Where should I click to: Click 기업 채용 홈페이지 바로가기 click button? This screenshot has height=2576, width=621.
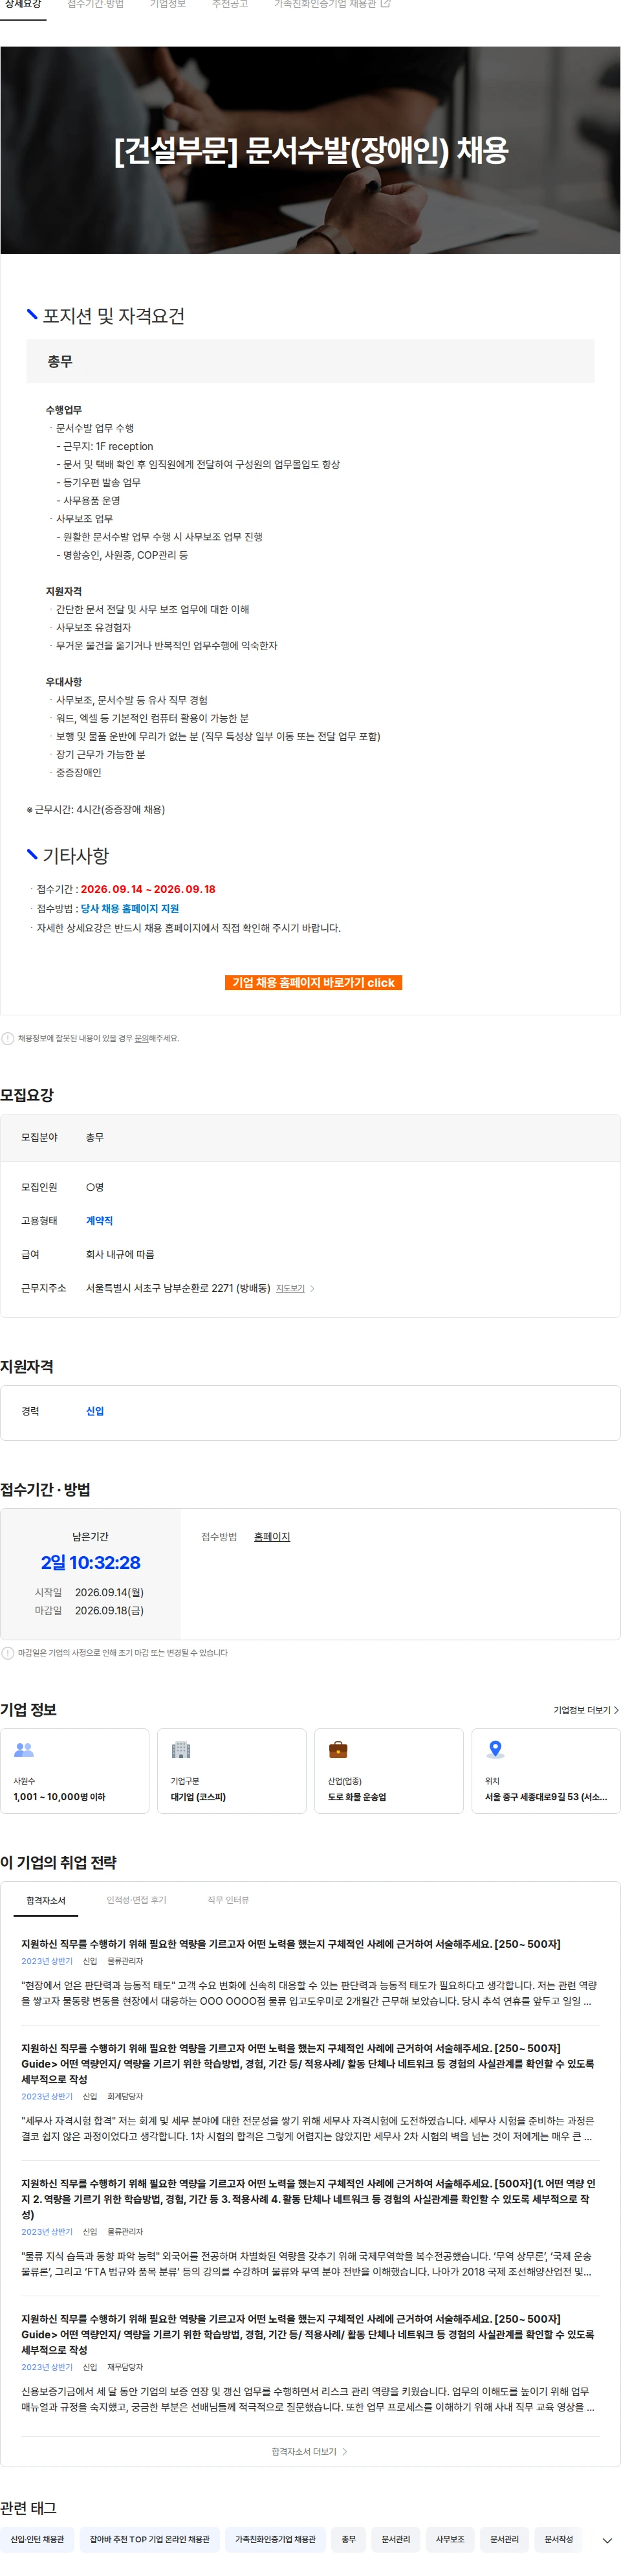click(314, 983)
